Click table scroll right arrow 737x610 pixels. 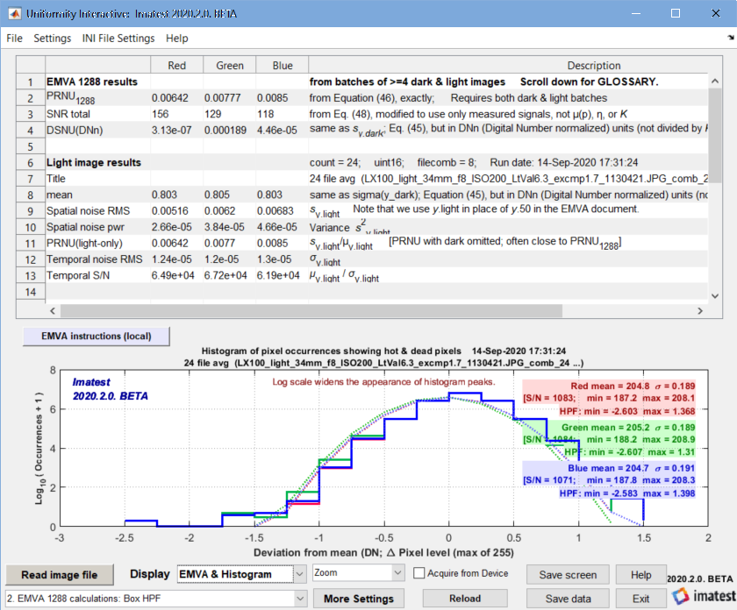pyautogui.click(x=700, y=310)
